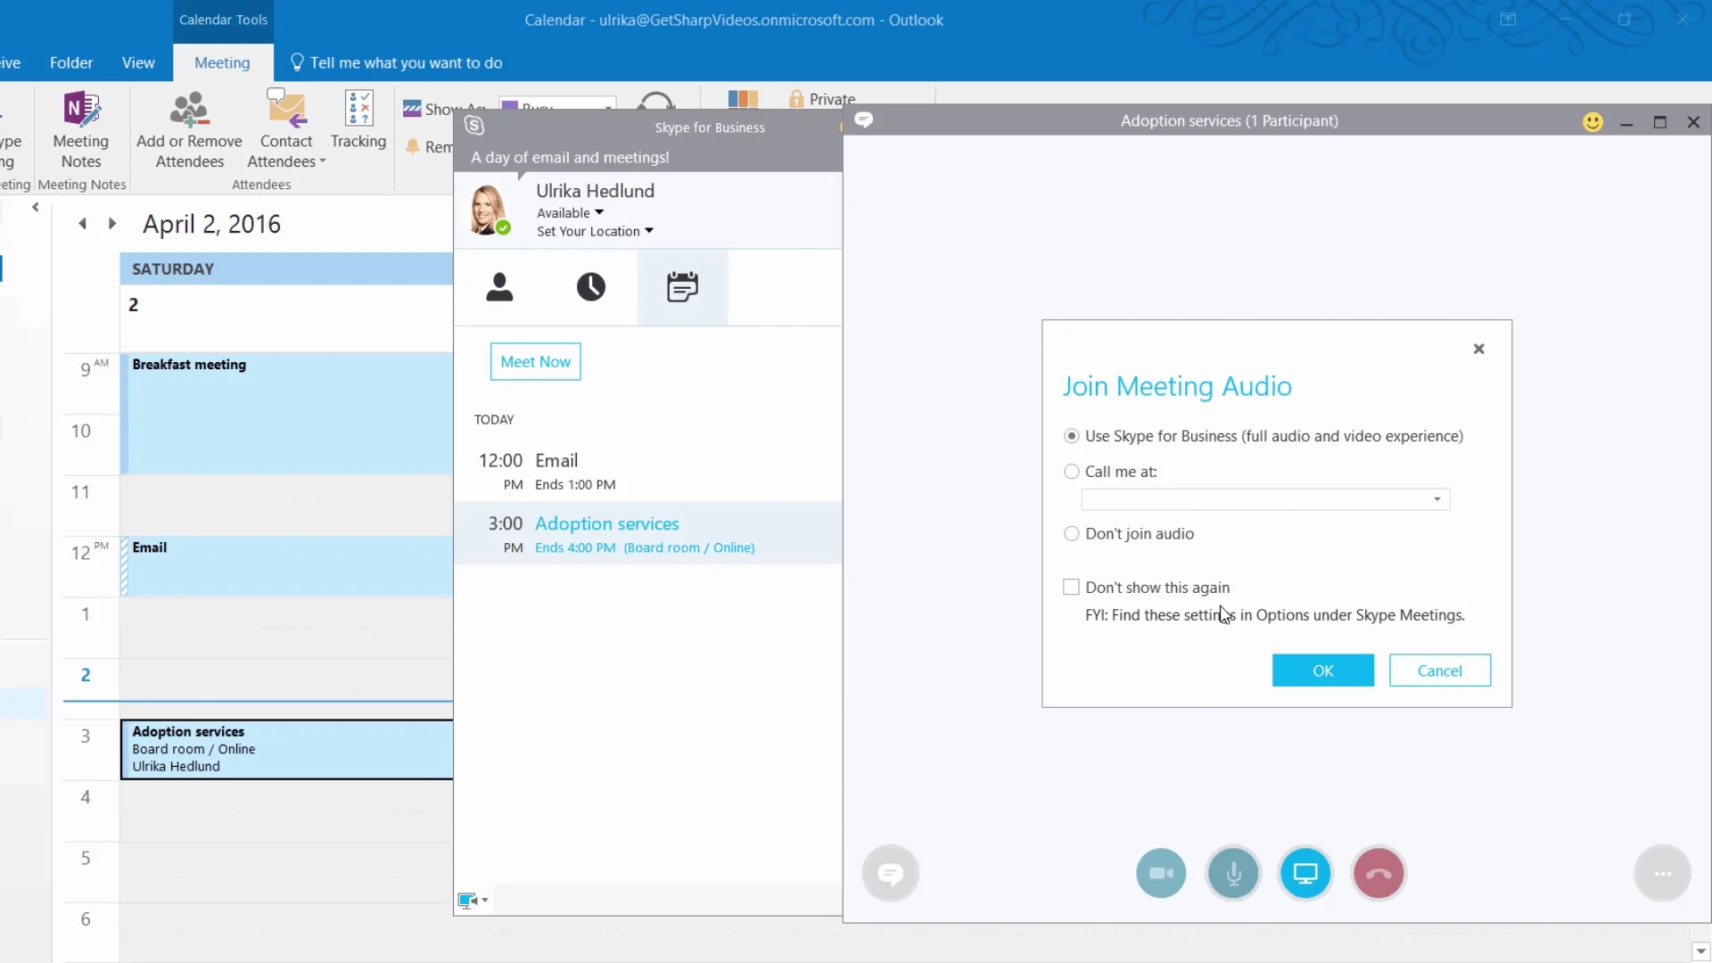Click the primary device selector icon
Image resolution: width=1712 pixels, height=963 pixels.
coord(473,900)
